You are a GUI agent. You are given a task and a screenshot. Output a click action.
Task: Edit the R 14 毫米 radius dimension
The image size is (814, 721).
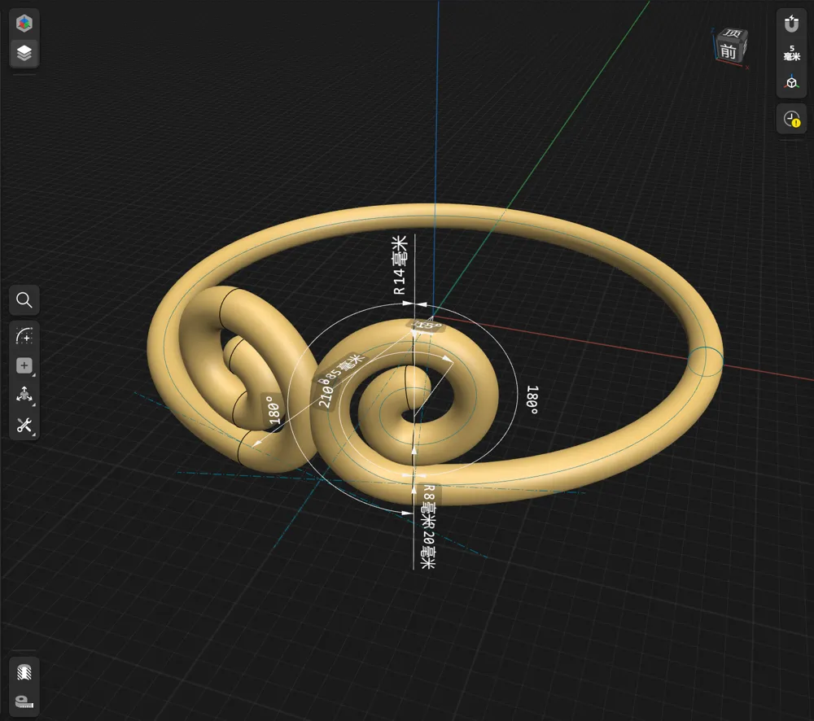pyautogui.click(x=399, y=265)
